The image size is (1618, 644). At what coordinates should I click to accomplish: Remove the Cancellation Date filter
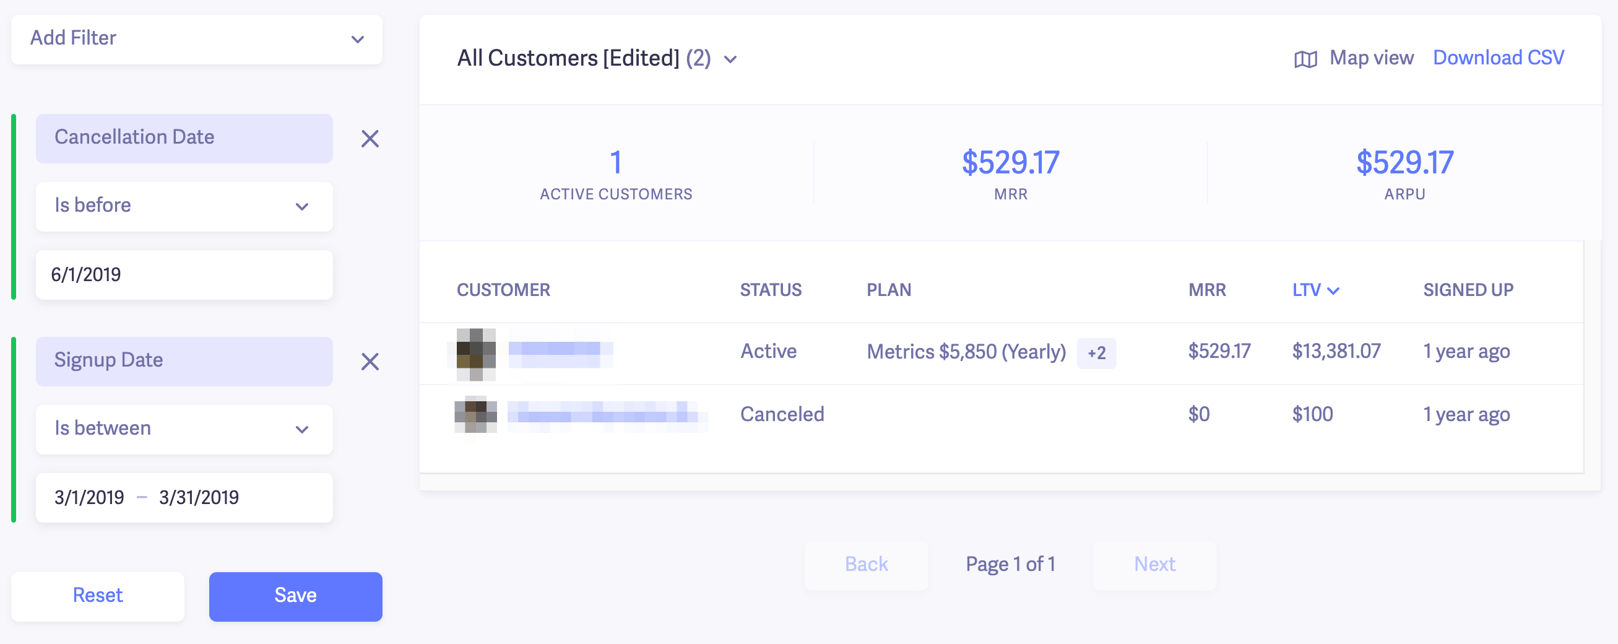click(x=370, y=139)
